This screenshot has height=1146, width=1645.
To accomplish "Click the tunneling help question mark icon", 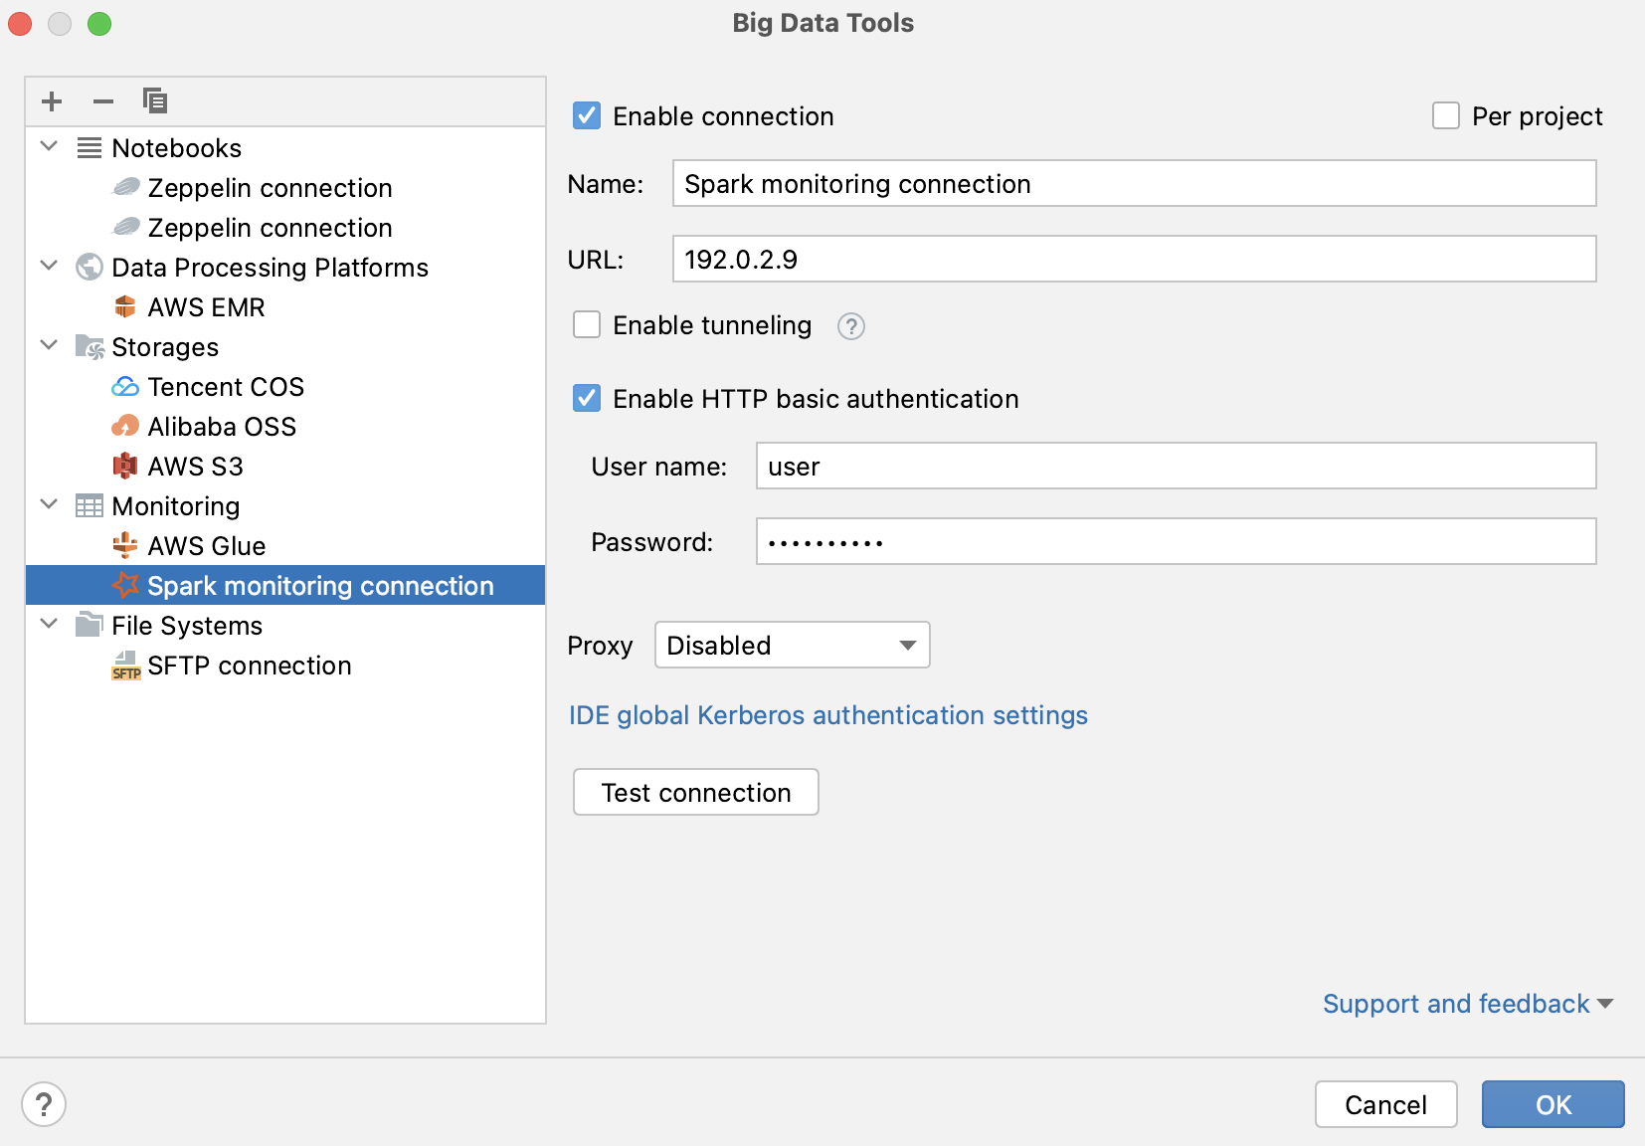I will pos(851,326).
